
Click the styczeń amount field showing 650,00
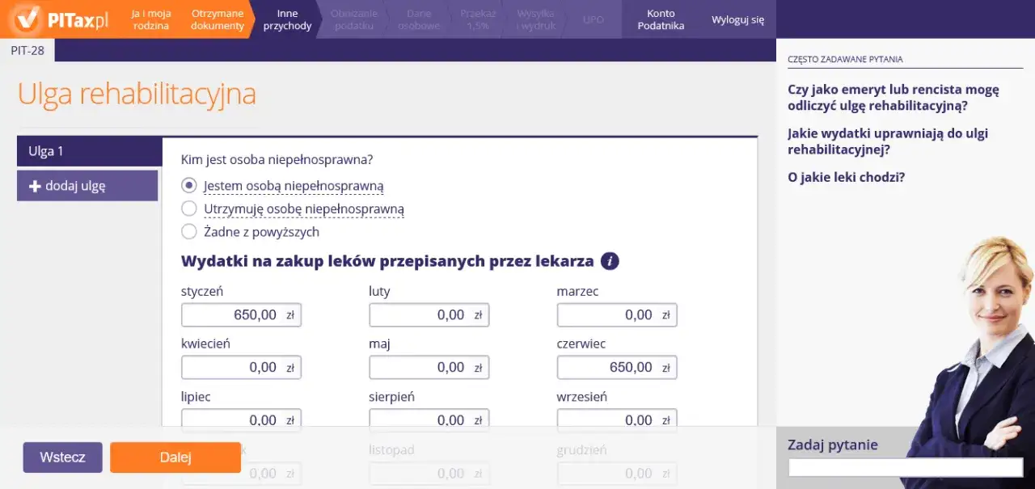(241, 314)
